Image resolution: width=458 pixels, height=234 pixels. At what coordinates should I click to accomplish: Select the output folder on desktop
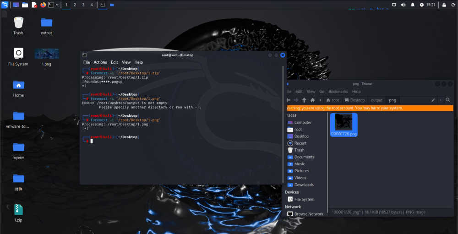(x=46, y=26)
